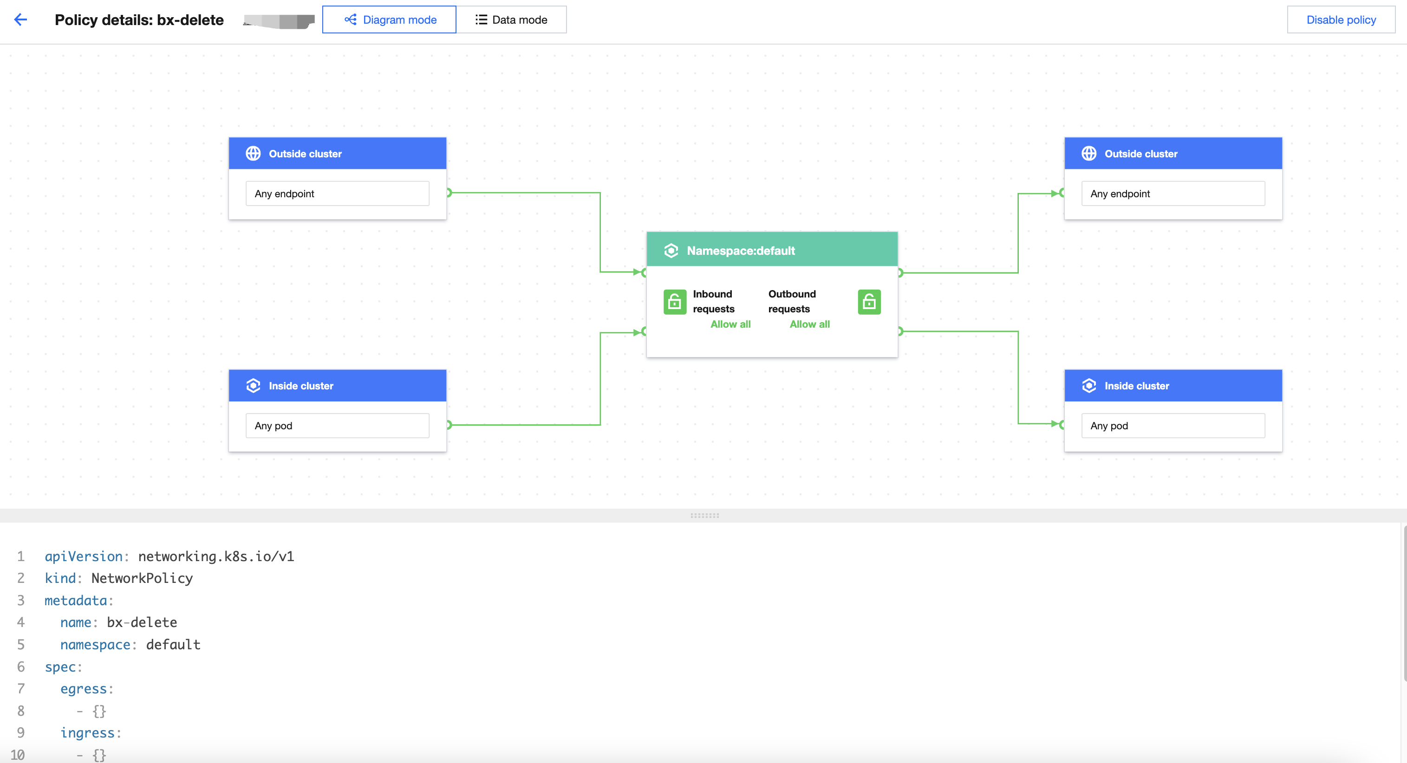Switch to Diagram mode
The width and height of the screenshot is (1407, 763).
click(389, 19)
